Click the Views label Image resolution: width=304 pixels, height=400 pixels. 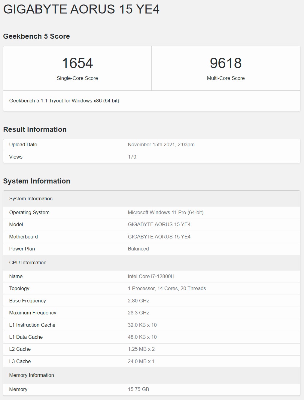[16, 157]
